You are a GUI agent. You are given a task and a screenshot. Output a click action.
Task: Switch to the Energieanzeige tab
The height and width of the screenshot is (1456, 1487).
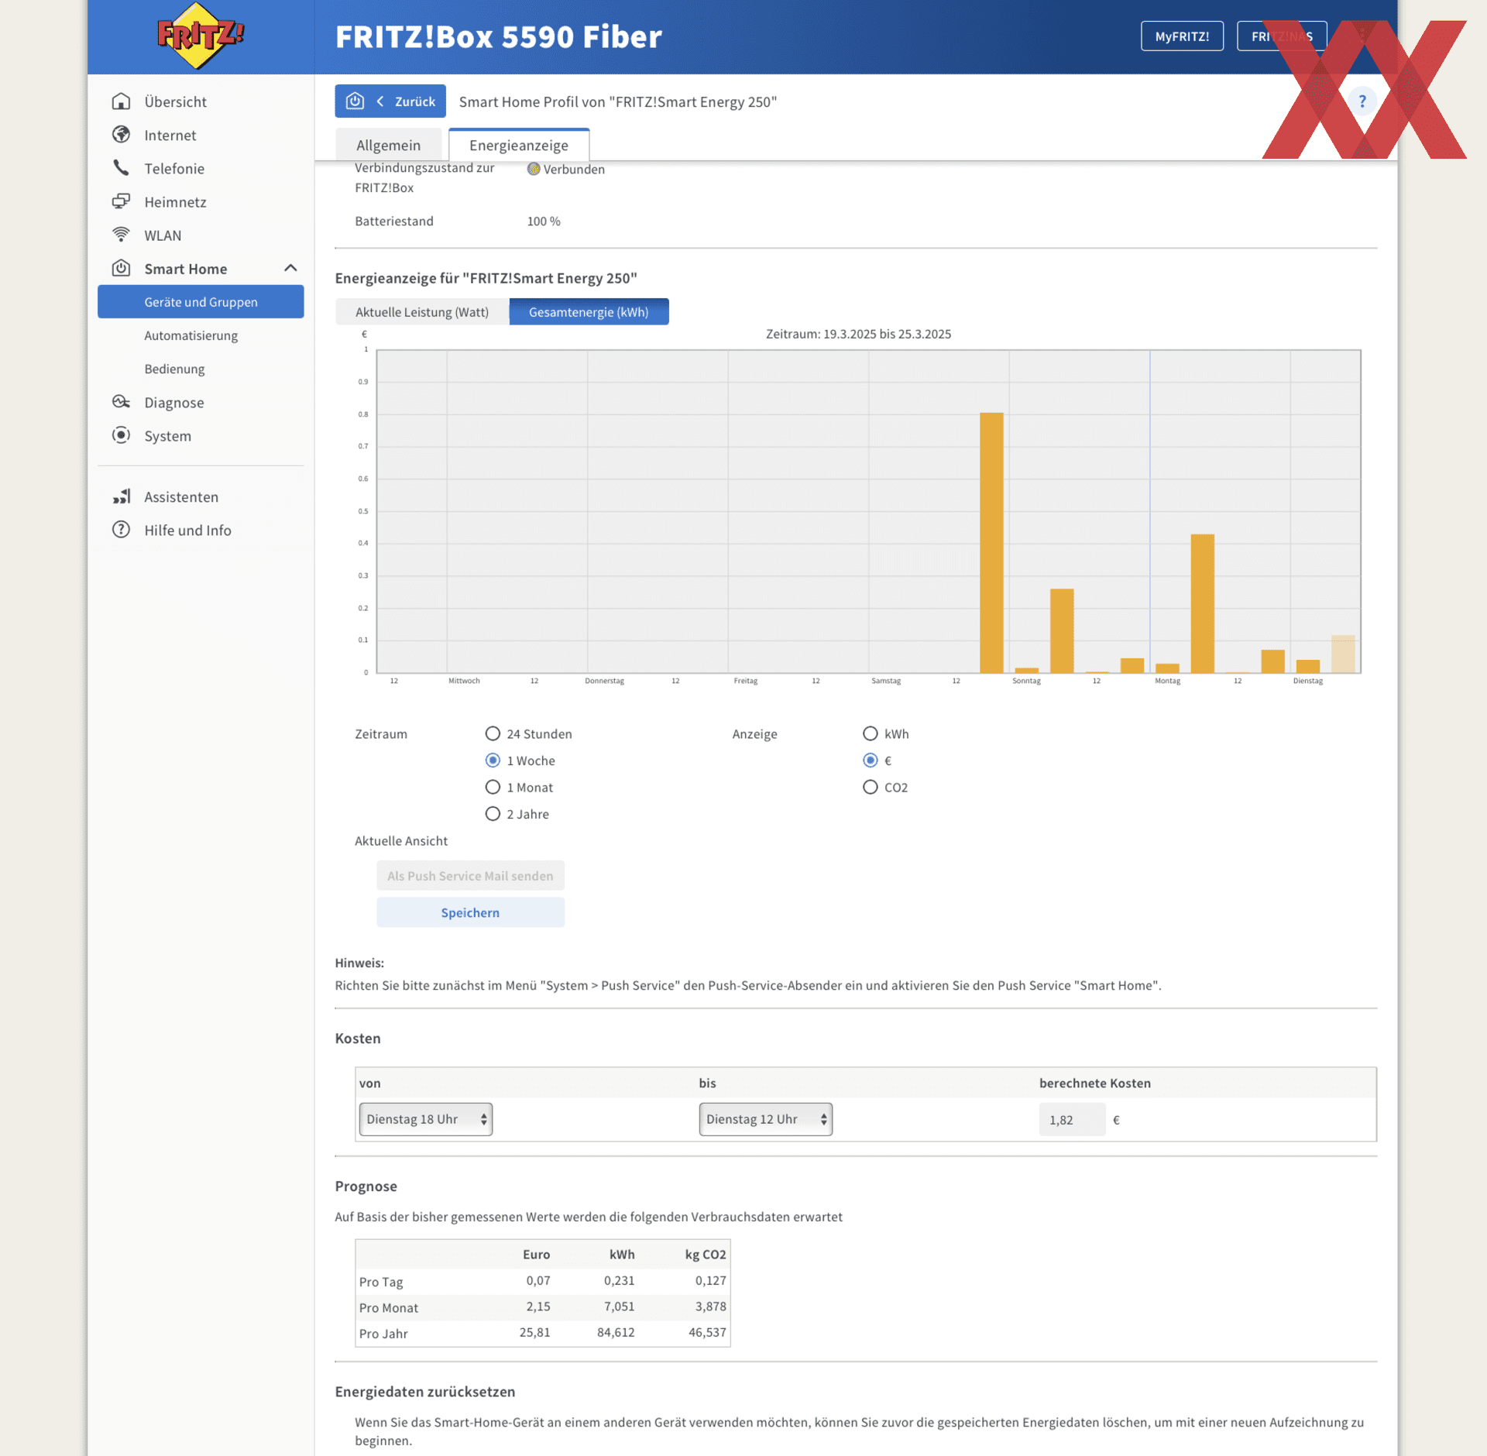point(519,145)
